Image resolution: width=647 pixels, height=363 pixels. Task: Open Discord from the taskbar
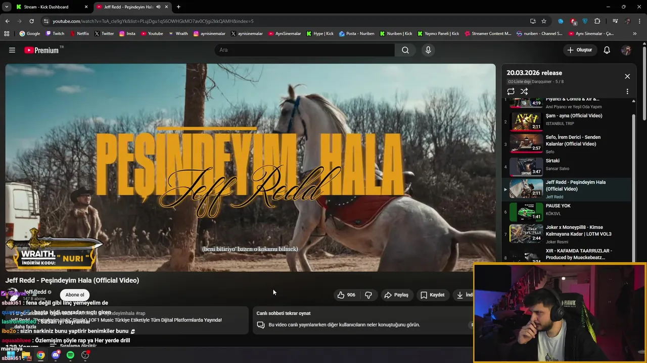click(x=56, y=355)
